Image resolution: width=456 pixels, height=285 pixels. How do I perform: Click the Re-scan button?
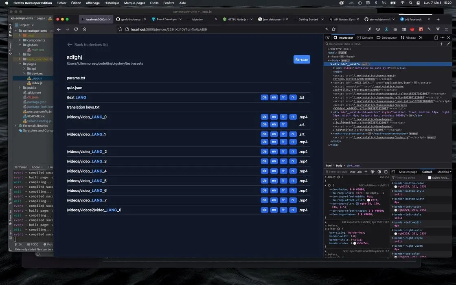(x=302, y=59)
